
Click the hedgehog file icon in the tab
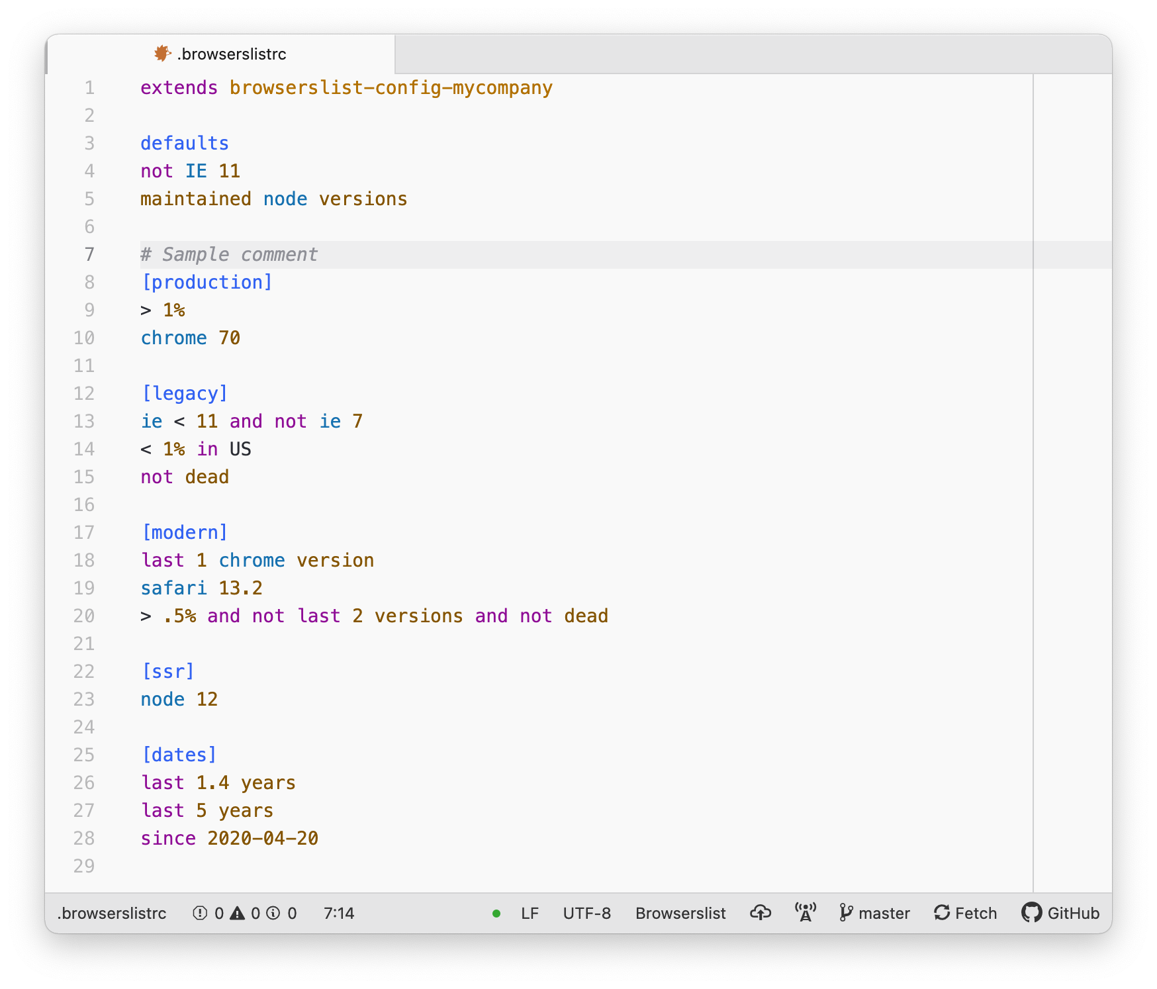coord(162,54)
